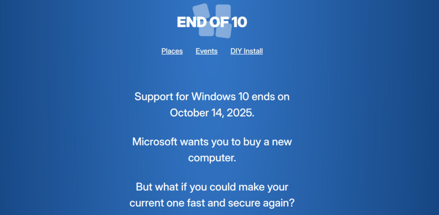Click the number 10 in the header logo
This screenshot has width=439, height=215.
(238, 22)
